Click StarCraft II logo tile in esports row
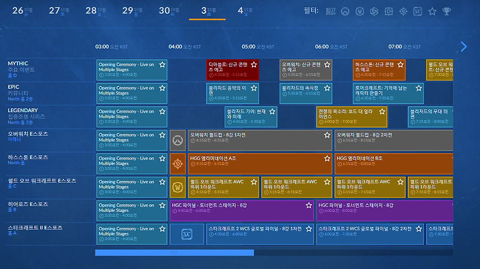Viewport: 480px width, 269px height. [187, 234]
